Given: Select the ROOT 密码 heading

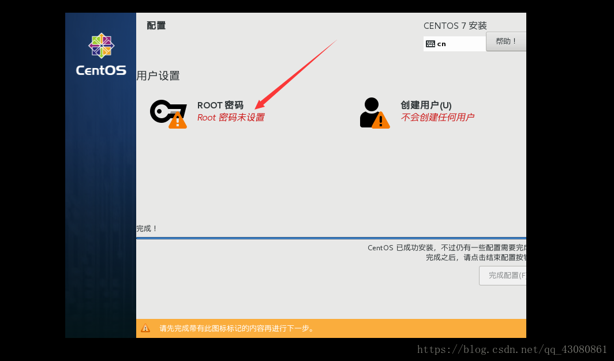Looking at the screenshot, I should coord(220,105).
